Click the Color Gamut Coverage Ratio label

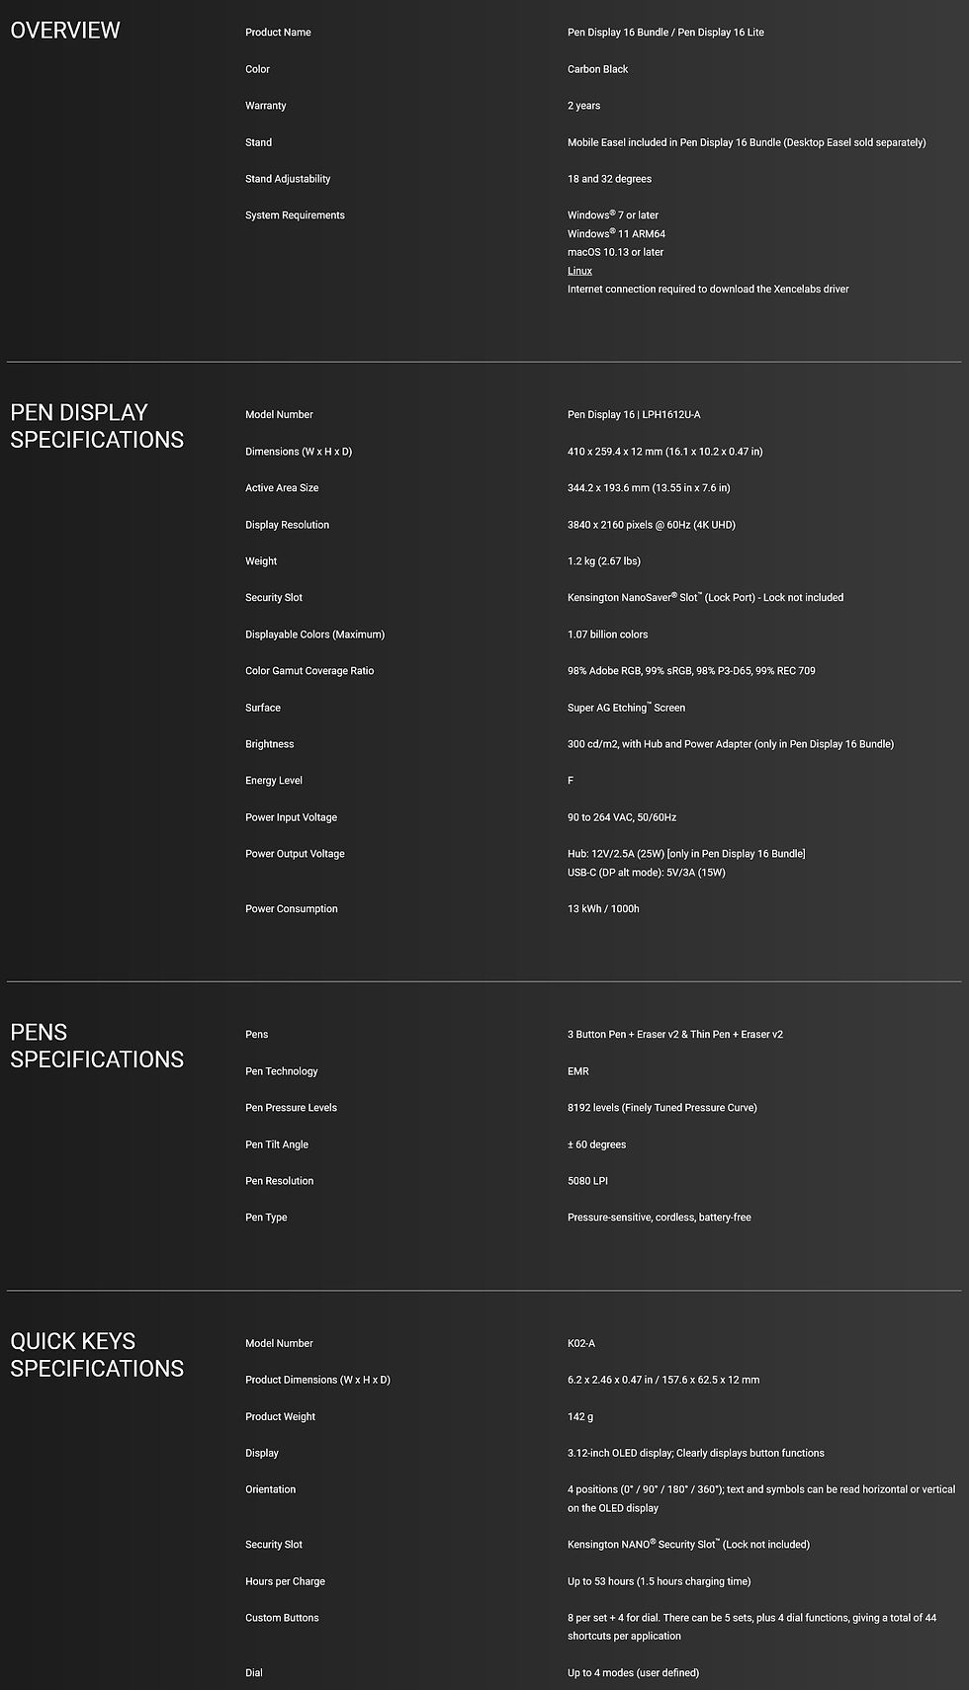309,671
